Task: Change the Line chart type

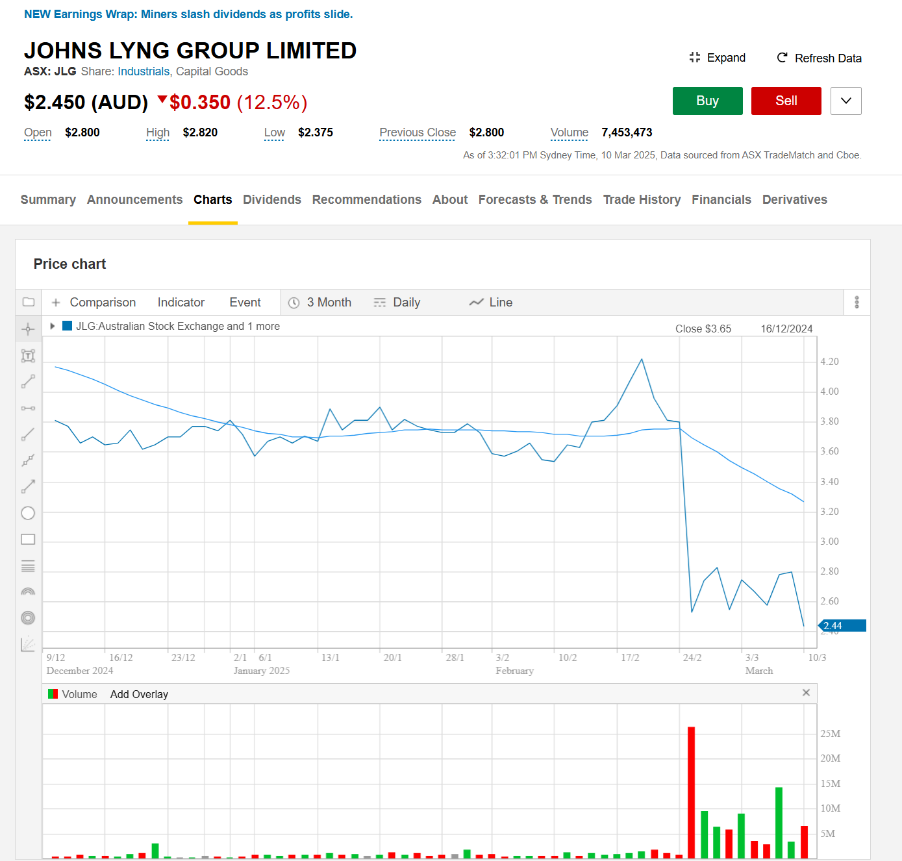Action: (491, 303)
